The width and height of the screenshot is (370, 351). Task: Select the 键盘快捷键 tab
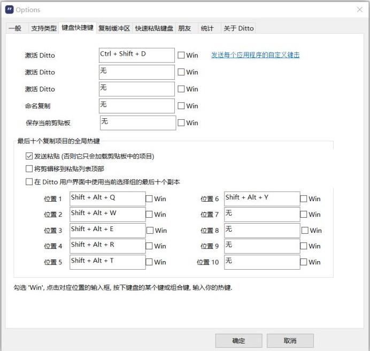pyautogui.click(x=78, y=28)
